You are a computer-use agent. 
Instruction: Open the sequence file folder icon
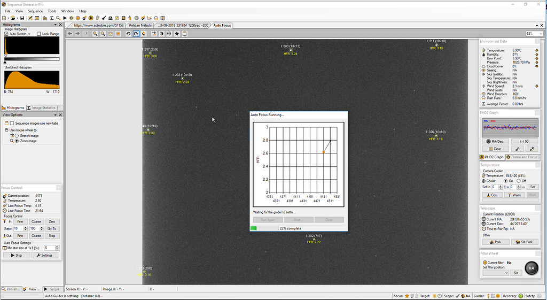click(x=13, y=18)
